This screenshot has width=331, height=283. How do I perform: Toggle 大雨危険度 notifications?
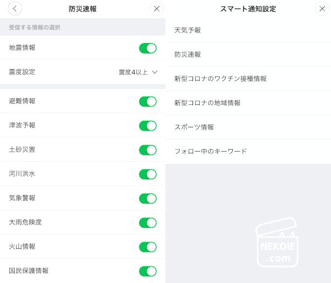click(x=148, y=223)
